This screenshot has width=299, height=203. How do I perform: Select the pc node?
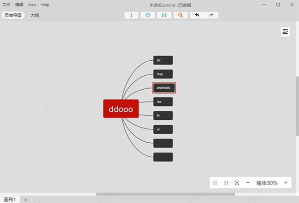[x=163, y=60]
